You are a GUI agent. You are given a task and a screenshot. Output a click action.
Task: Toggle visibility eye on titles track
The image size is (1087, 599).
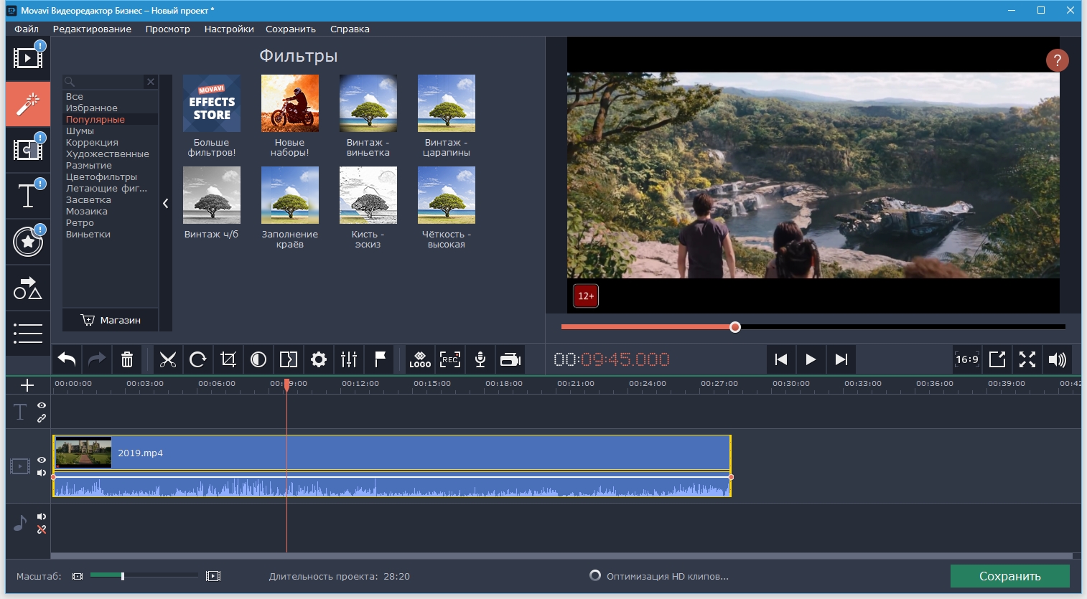point(42,405)
